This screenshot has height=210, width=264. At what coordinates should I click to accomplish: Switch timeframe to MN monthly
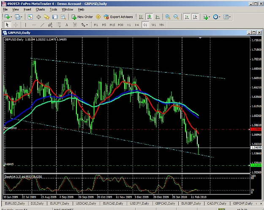(162, 25)
